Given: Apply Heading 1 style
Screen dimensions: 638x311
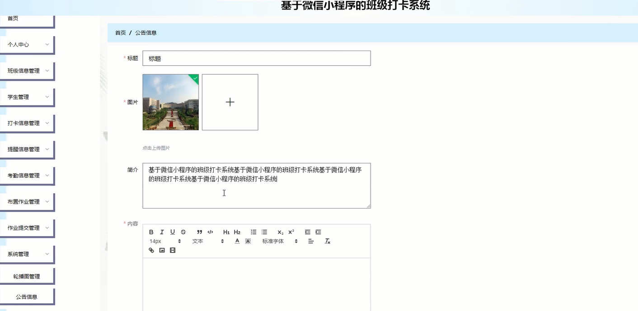Looking at the screenshot, I should click(x=226, y=232).
